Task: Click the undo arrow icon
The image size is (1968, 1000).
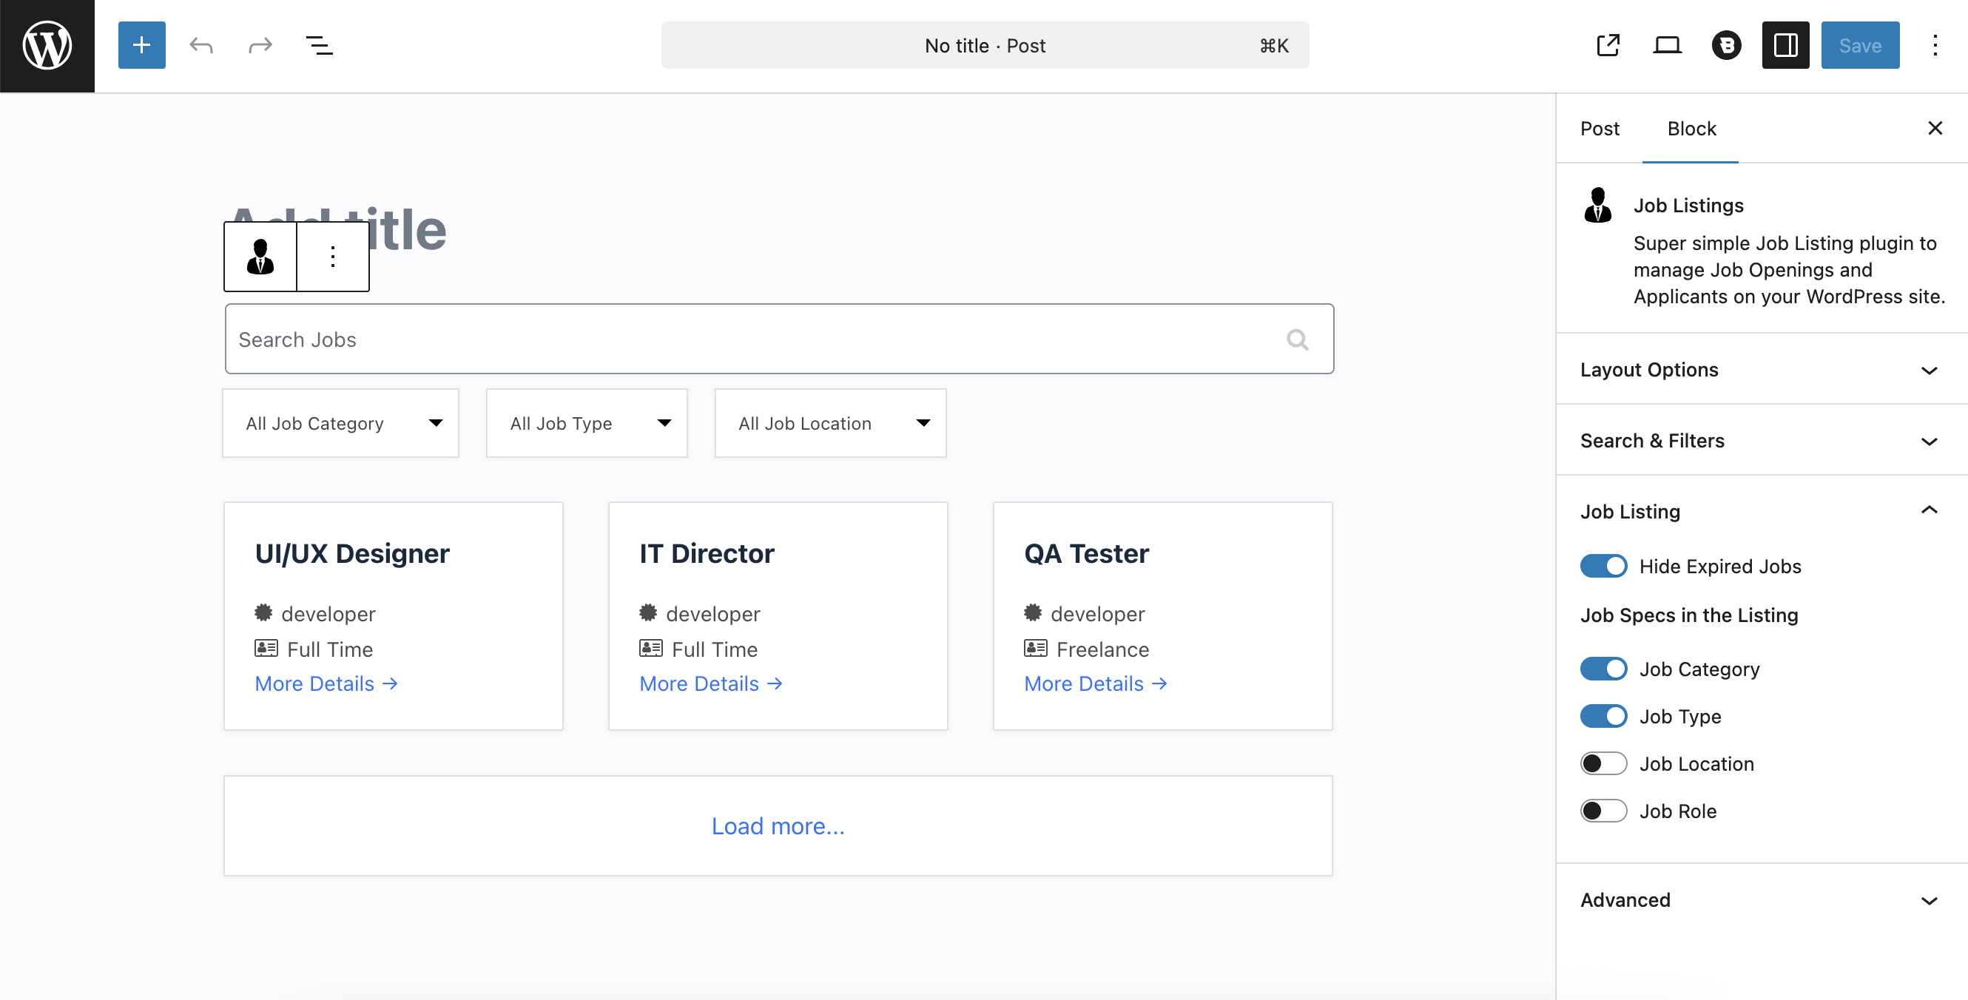Action: 201,46
